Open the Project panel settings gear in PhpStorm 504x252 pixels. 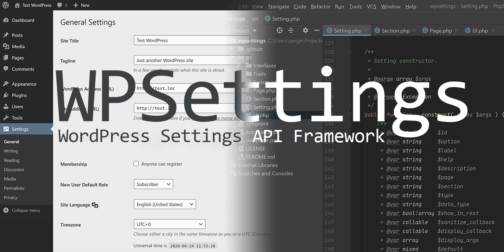305,30
